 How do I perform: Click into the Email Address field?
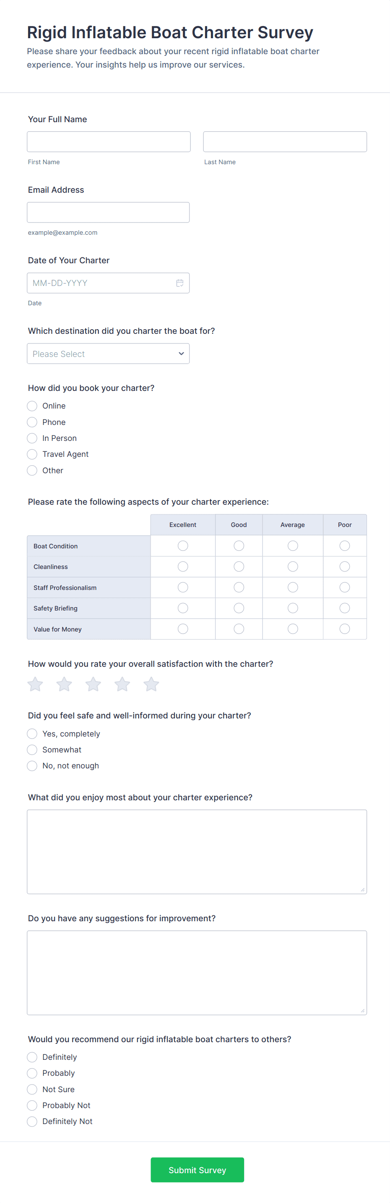108,212
